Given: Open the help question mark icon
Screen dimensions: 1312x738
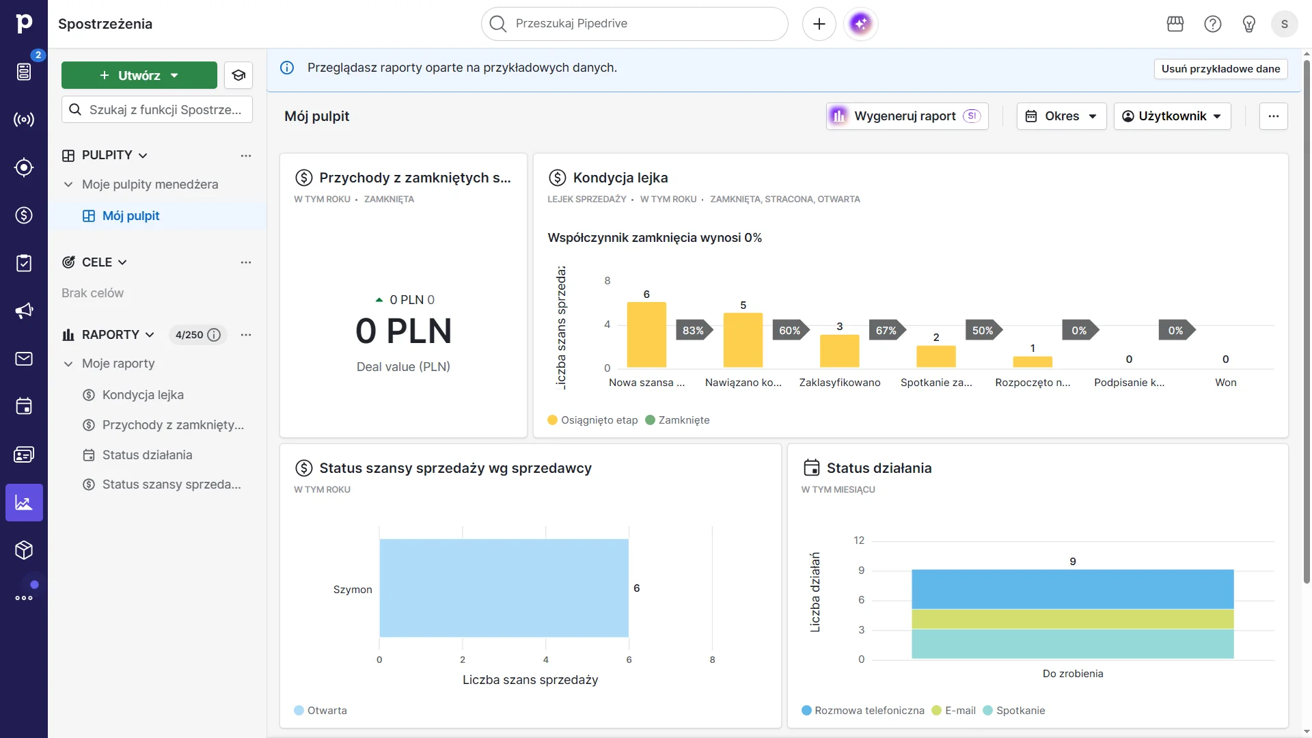Looking at the screenshot, I should pos(1212,23).
